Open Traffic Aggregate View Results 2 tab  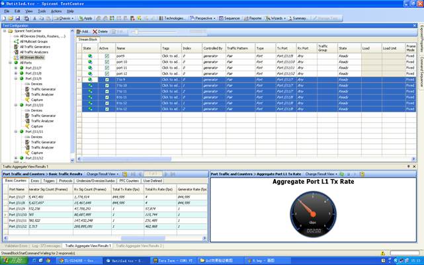pos(139,246)
